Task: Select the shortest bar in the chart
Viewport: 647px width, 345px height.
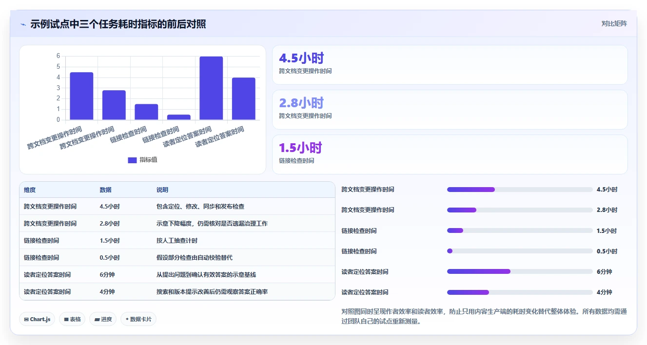Action: pyautogui.click(x=179, y=117)
